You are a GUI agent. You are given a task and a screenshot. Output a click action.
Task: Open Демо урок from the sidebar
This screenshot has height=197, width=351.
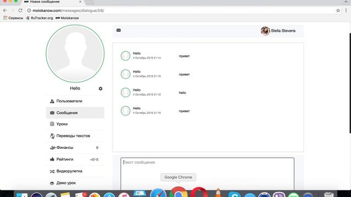75,183
